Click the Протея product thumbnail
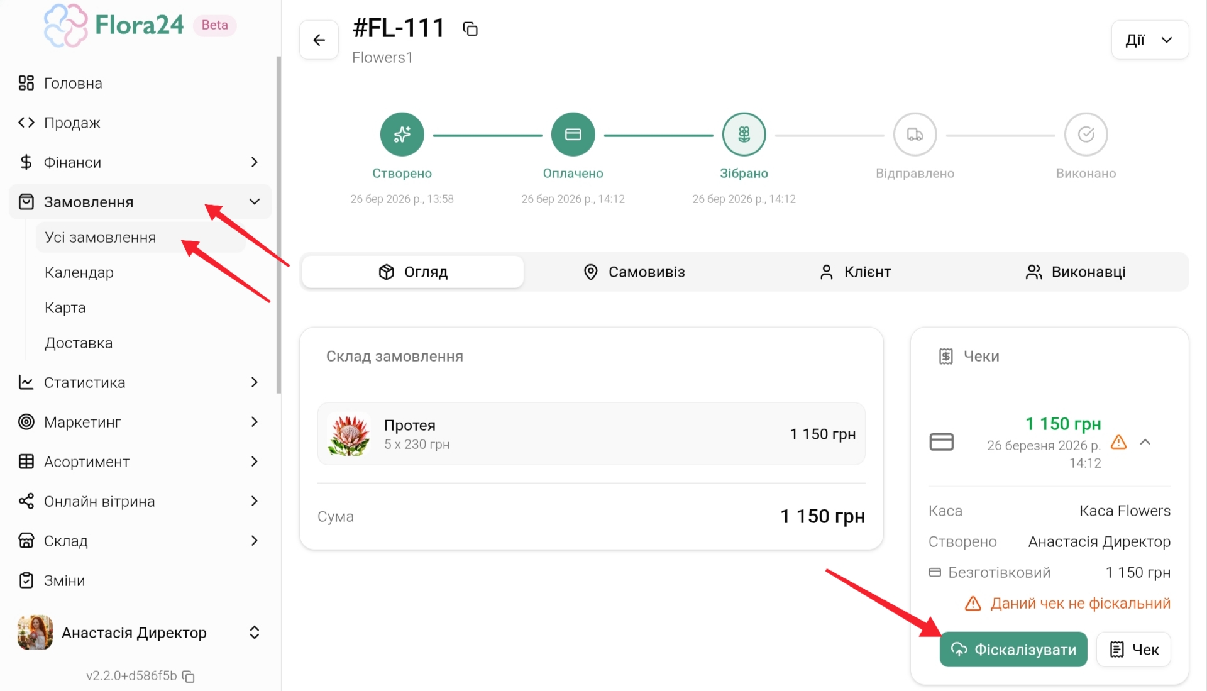Screen dimensions: 1207x691 (x=349, y=434)
